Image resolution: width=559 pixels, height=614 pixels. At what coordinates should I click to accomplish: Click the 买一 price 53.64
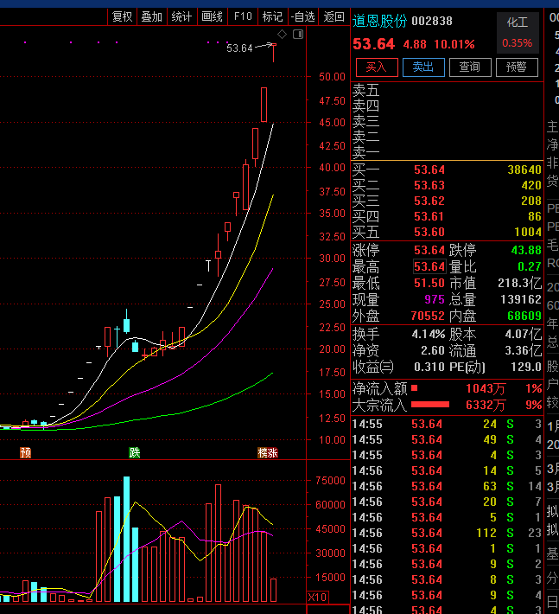click(429, 170)
